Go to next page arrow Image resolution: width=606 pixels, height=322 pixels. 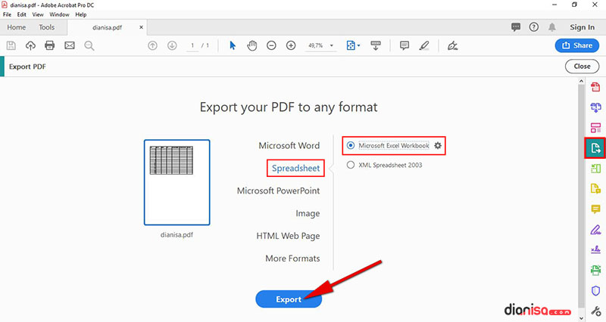point(172,45)
